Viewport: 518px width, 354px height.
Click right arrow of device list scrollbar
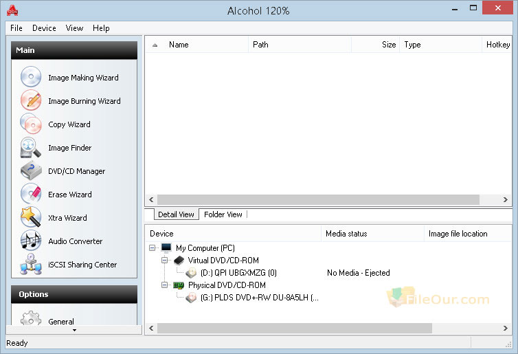point(506,328)
